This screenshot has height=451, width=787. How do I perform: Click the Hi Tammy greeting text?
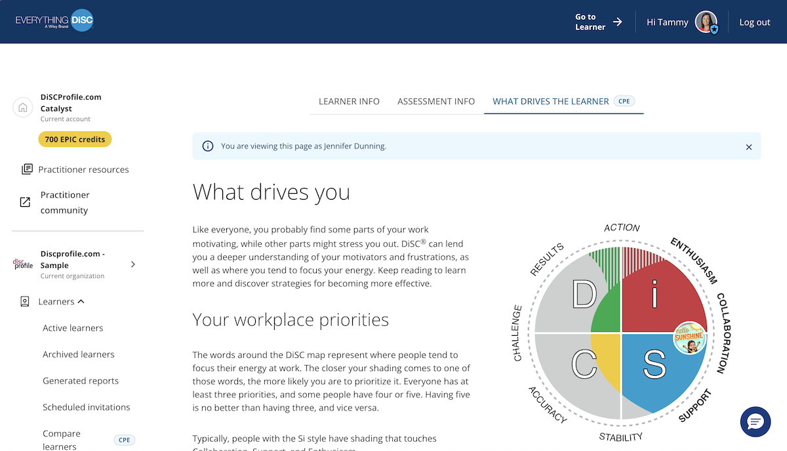point(668,22)
